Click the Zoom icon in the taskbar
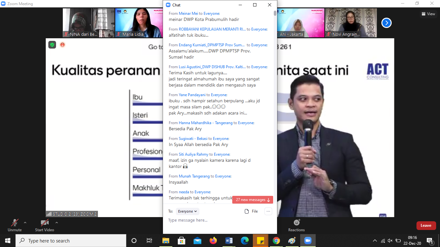Screen dimensions: 440x247 point(308,241)
